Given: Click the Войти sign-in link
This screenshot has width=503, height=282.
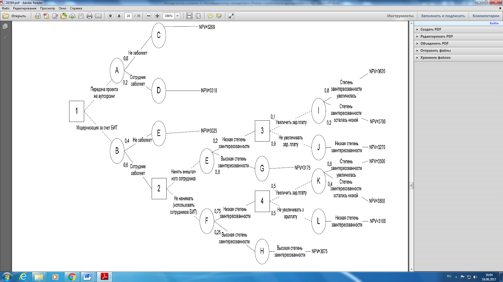Looking at the screenshot, I should coord(494,23).
